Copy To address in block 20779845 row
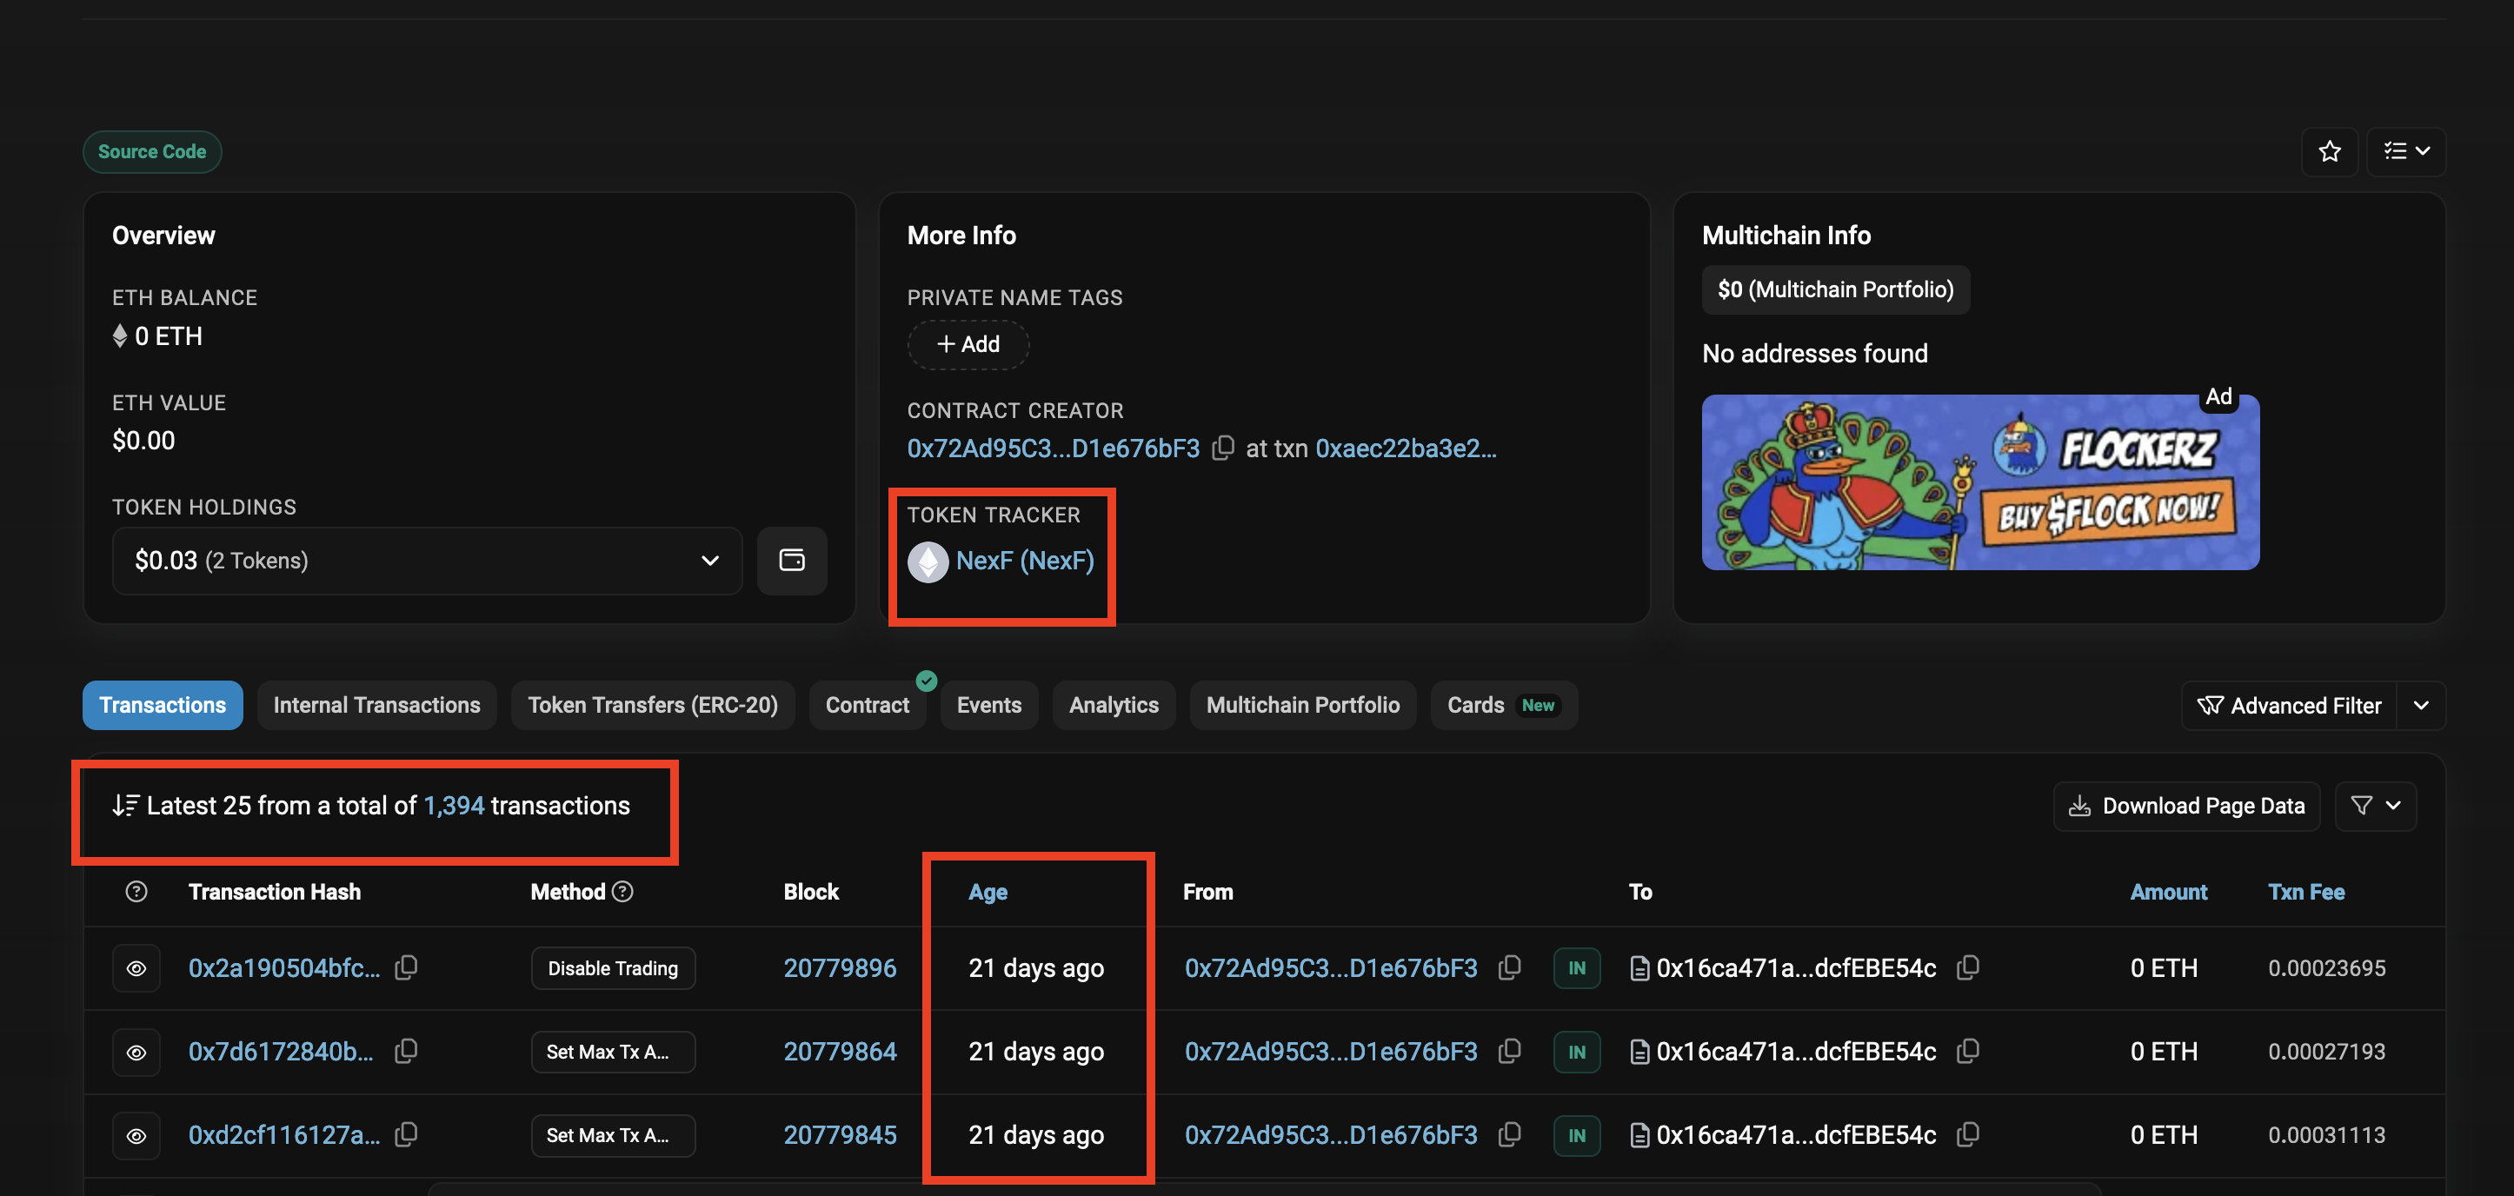This screenshot has height=1196, width=2514. pos(1968,1134)
